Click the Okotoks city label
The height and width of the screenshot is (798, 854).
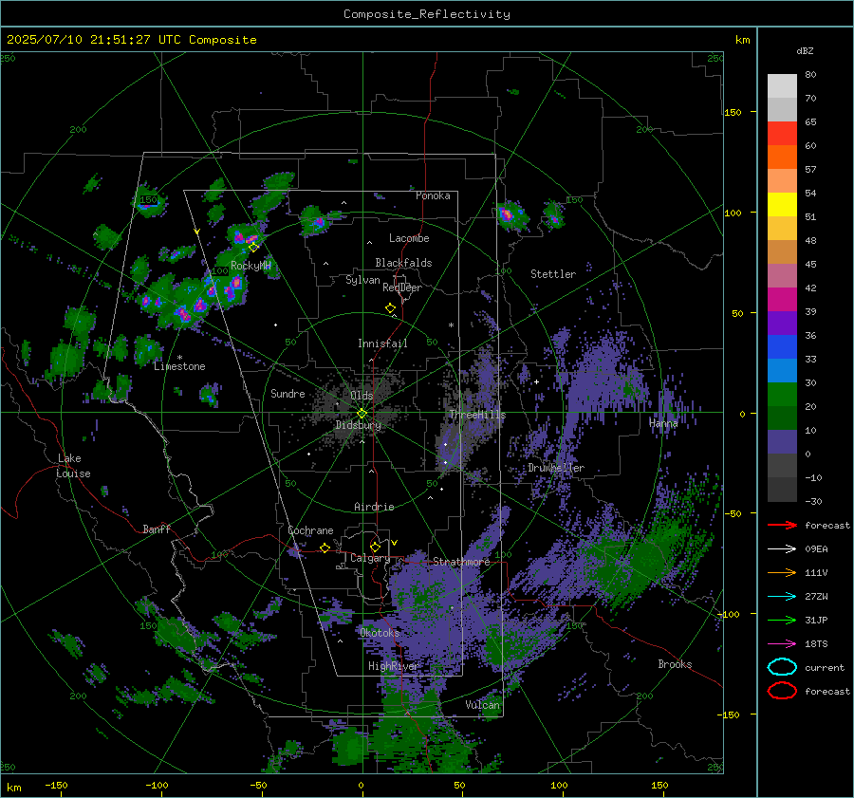tap(380, 633)
